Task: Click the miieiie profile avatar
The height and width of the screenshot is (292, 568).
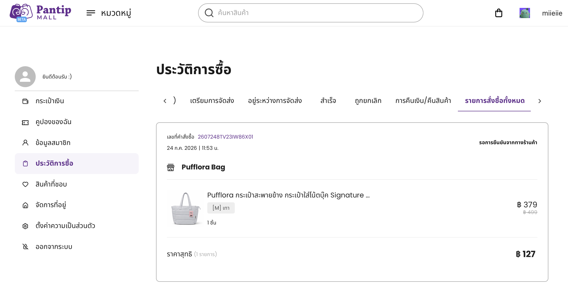Action: click(x=525, y=13)
